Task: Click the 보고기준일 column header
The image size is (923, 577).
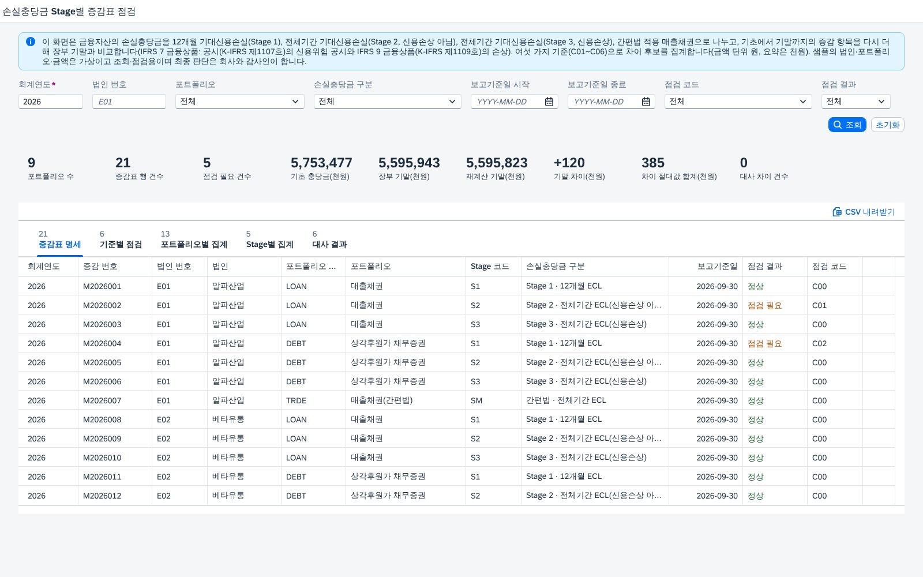Action: click(706, 267)
